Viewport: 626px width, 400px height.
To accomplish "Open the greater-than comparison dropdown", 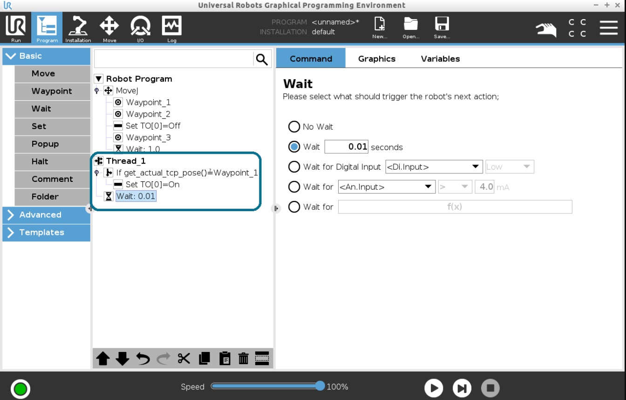I will (455, 187).
